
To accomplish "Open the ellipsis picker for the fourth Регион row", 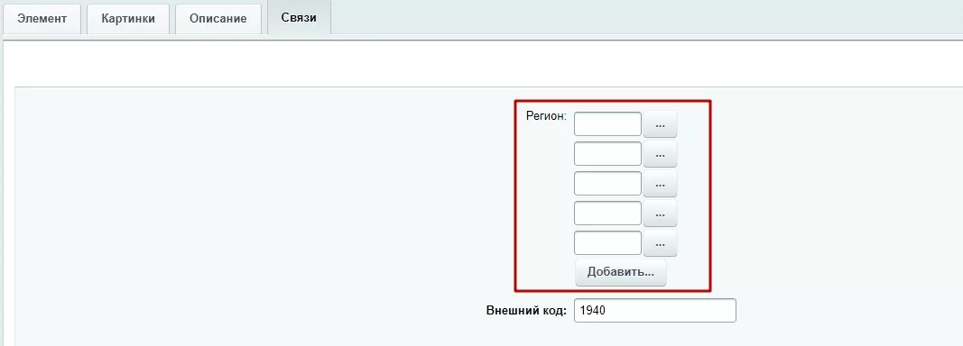I will [x=661, y=214].
